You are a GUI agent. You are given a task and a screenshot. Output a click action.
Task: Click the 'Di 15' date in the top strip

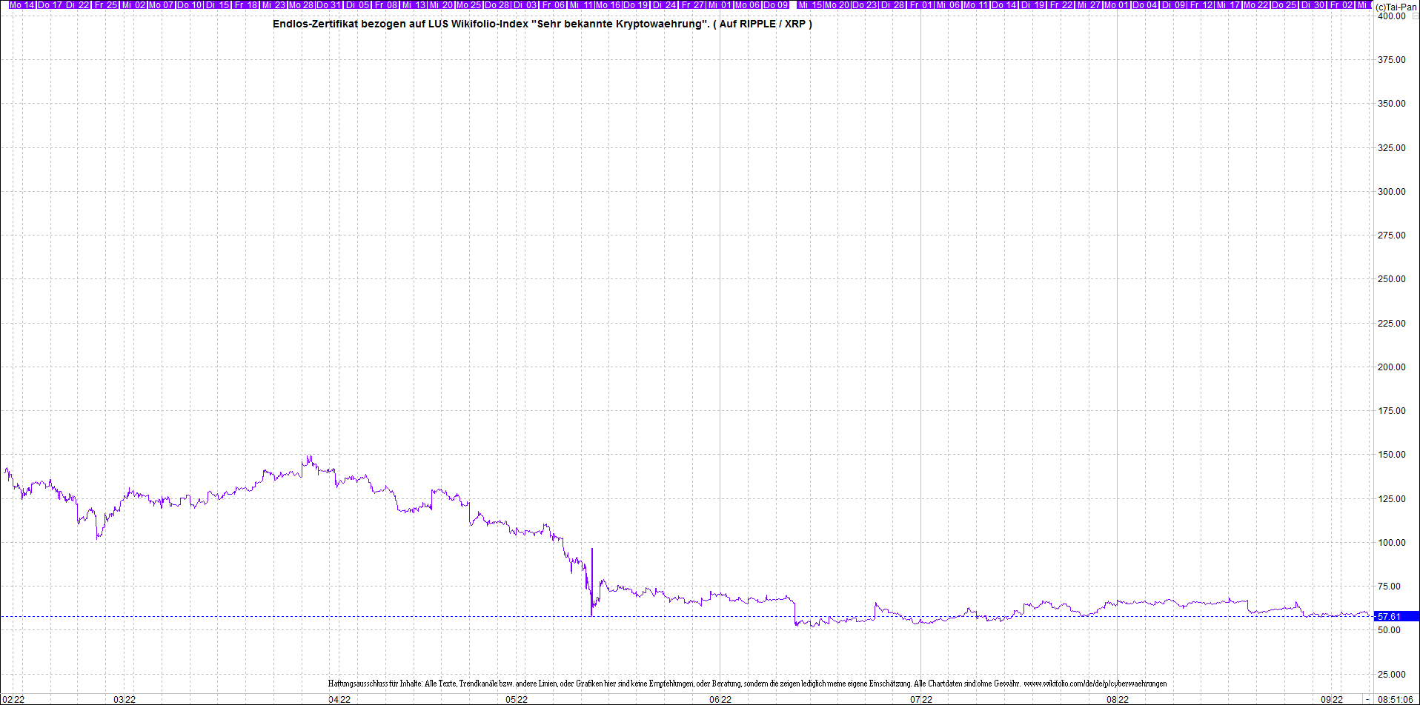218,5
